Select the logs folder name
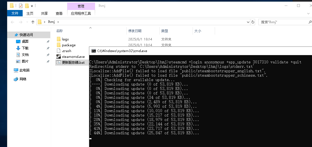This screenshot has width=312, height=147. click(65, 39)
